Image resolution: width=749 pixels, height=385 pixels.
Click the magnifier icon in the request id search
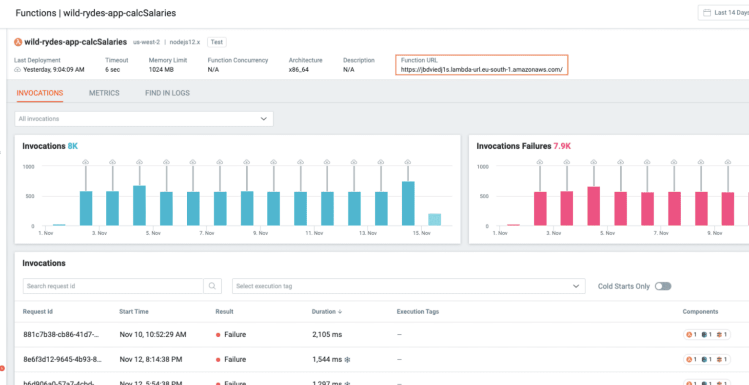point(212,286)
